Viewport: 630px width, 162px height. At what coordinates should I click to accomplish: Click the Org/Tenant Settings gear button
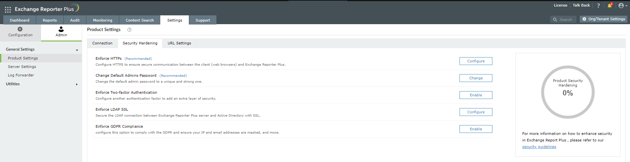(x=603, y=19)
